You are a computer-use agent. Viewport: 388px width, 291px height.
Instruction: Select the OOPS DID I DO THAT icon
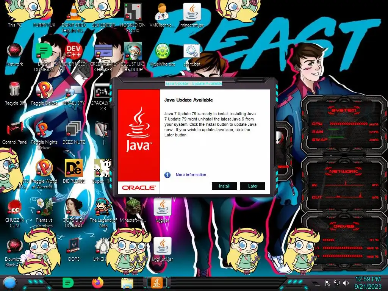(74, 214)
